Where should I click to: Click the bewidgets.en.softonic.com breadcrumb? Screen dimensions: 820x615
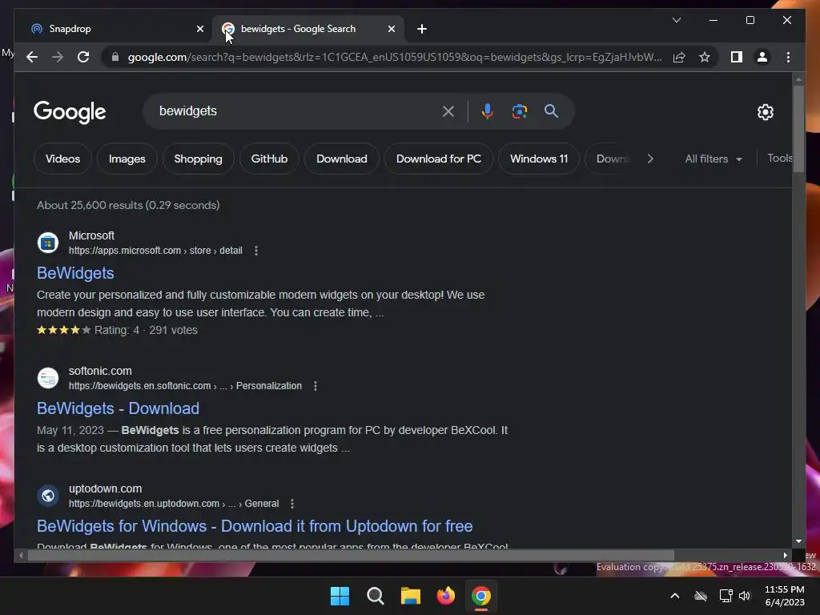click(185, 386)
